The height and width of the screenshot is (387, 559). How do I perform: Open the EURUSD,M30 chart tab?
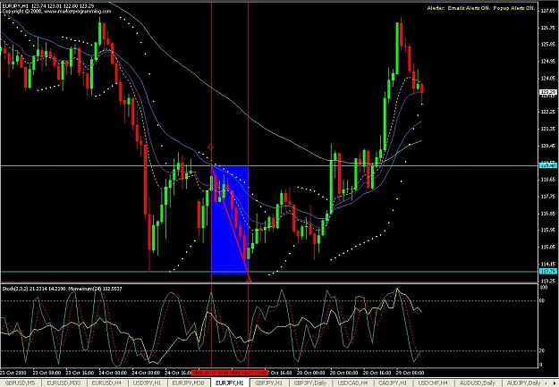pos(64,383)
